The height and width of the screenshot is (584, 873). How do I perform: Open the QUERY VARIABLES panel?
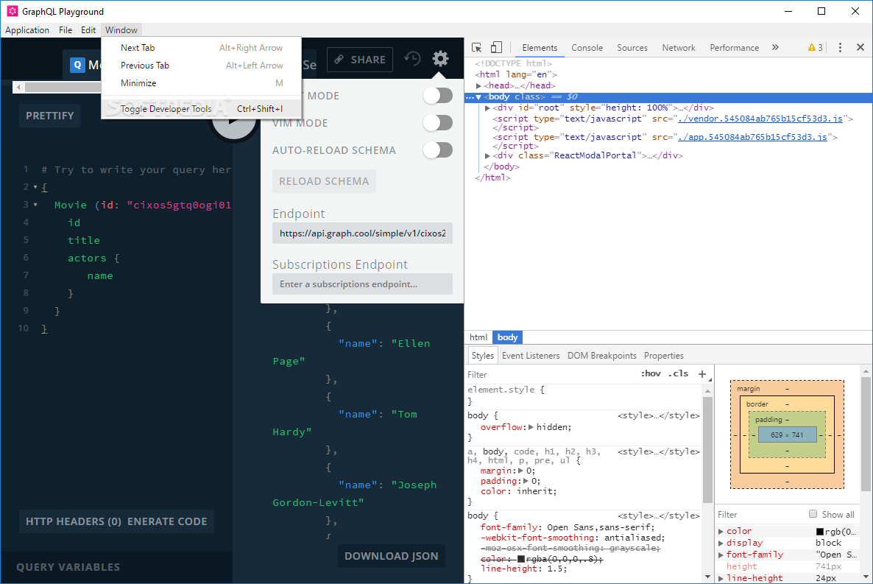click(68, 567)
